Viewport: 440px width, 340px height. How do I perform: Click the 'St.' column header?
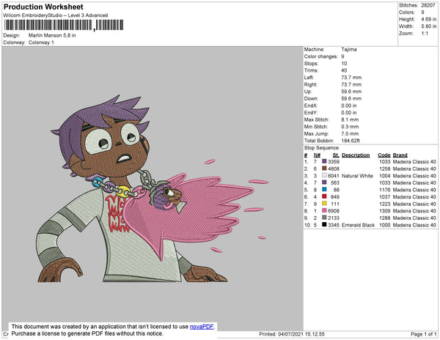pyautogui.click(x=336, y=155)
